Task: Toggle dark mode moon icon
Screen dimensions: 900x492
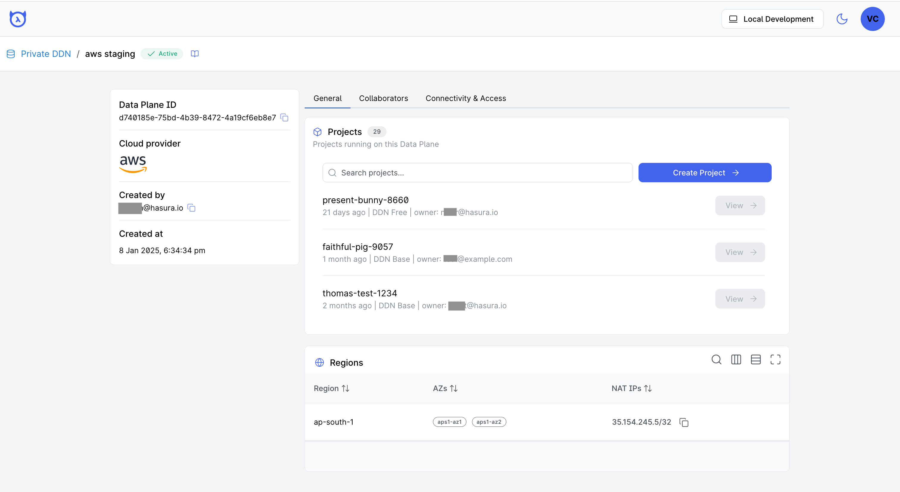Action: [x=842, y=19]
